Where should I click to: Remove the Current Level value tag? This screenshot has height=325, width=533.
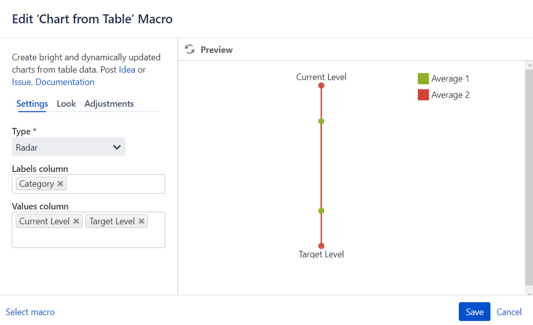[x=76, y=221]
